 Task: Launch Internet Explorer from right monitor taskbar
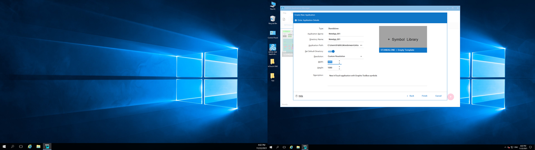point(291,147)
